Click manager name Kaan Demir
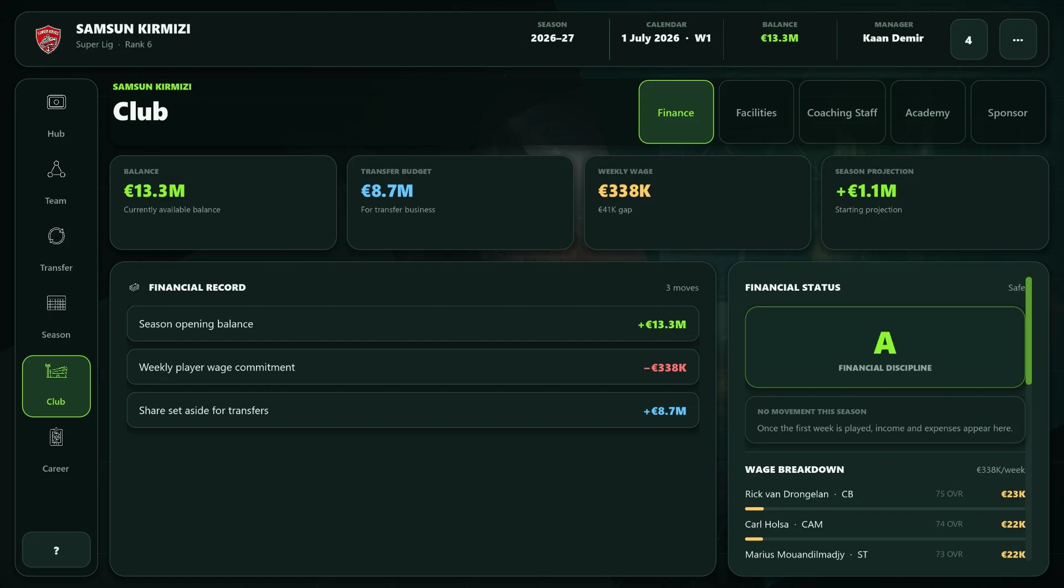Screen dimensions: 1064x588 coord(893,38)
